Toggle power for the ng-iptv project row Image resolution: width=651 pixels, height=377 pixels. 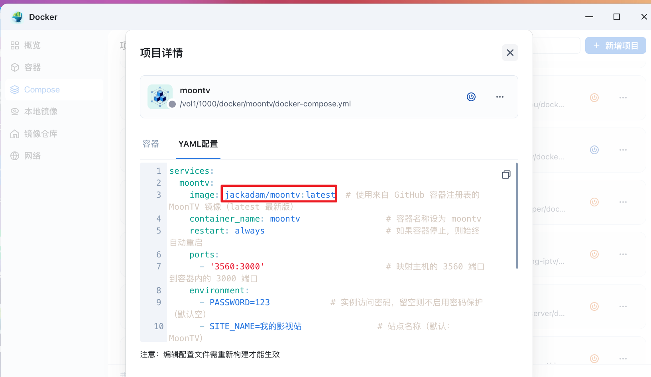pyautogui.click(x=594, y=254)
